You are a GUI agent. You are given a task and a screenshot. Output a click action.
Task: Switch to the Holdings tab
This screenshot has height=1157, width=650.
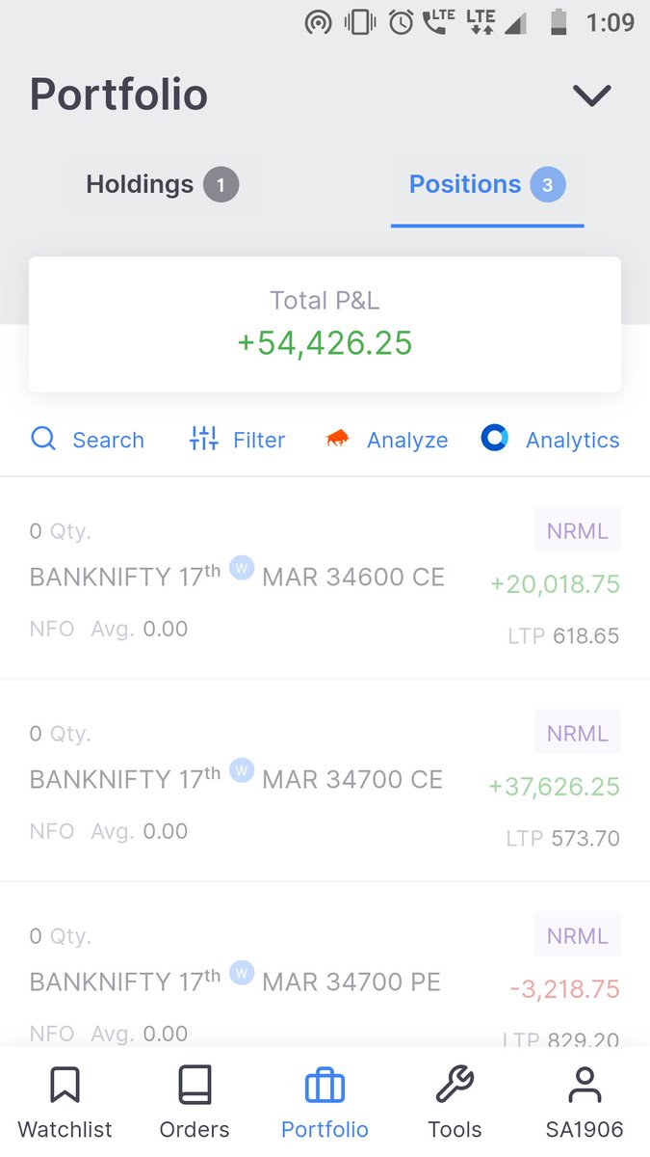162,184
